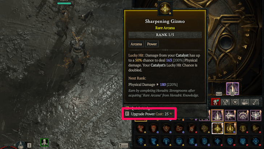Screen dimensions: 264x149
Task: Select the Arcana tag
Action: 136,44
